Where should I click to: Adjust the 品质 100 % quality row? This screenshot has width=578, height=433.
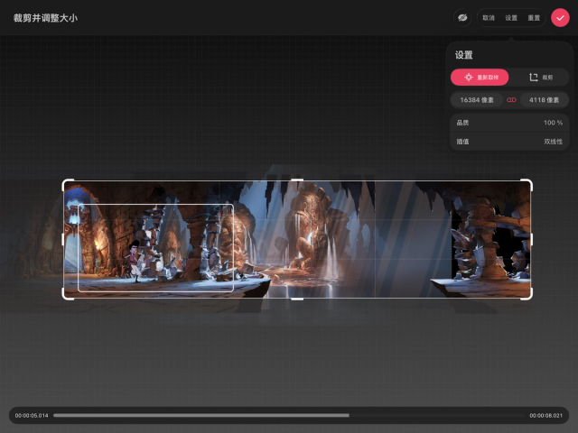pyautogui.click(x=509, y=123)
